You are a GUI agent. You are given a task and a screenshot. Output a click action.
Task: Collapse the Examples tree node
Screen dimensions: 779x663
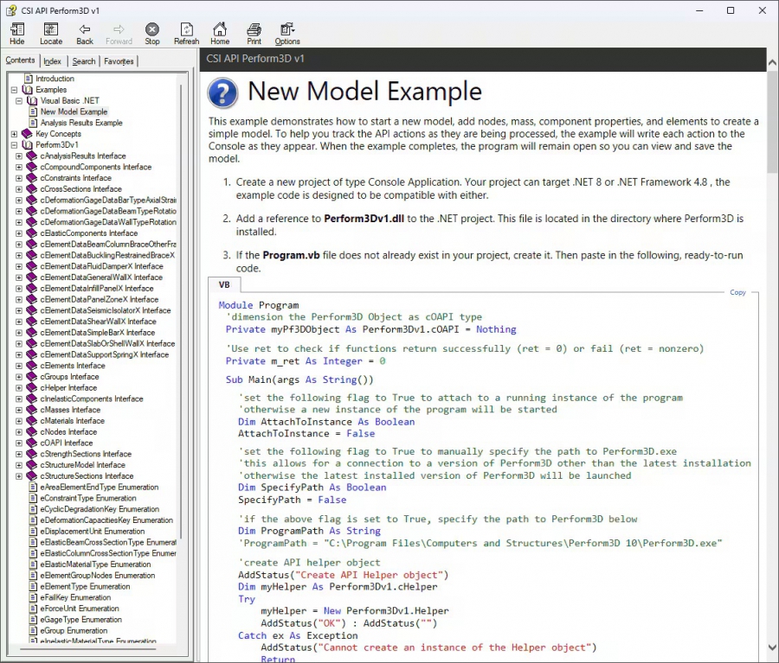(x=15, y=90)
